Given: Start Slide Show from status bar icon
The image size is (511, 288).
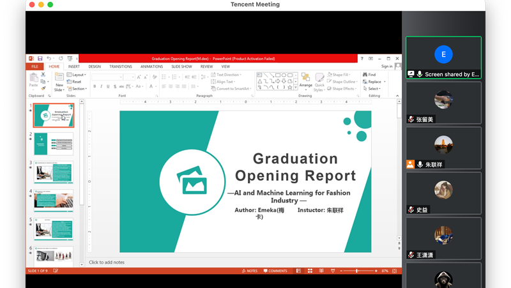Looking at the screenshot, I should (x=333, y=271).
